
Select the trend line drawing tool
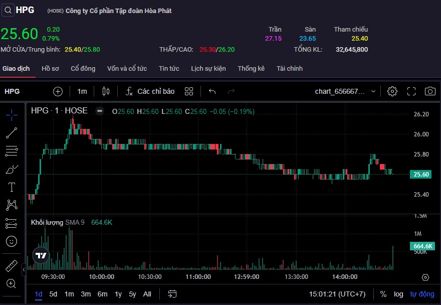tap(12, 133)
